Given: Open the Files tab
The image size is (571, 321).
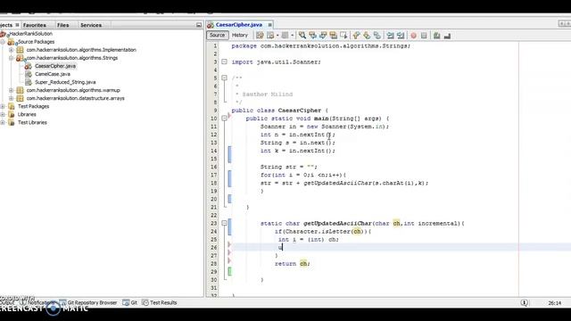Looking at the screenshot, I should (63, 25).
